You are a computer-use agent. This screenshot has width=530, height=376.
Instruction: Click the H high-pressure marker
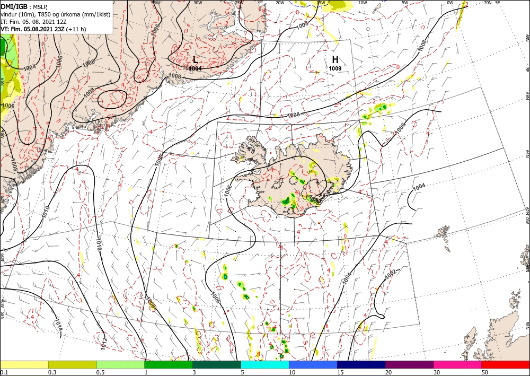pos(335,59)
